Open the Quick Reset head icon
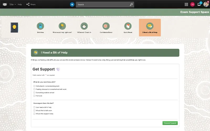Image resolution: width=210 pixels, height=131 pixels. click(128, 26)
